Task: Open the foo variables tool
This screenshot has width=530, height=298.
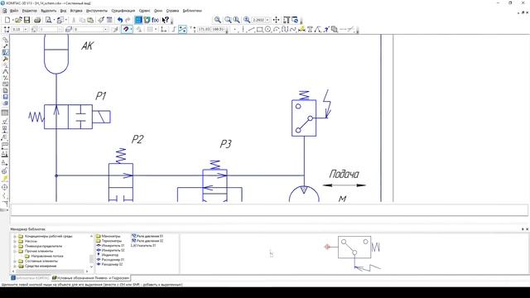Action: (155, 20)
